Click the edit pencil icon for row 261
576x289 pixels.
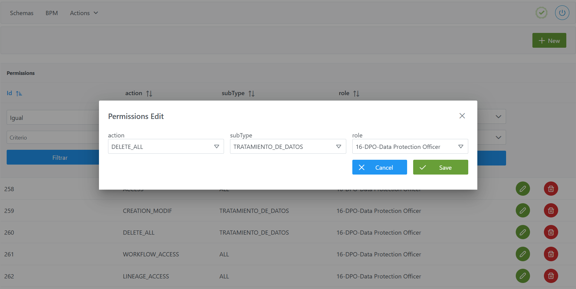[522, 254]
